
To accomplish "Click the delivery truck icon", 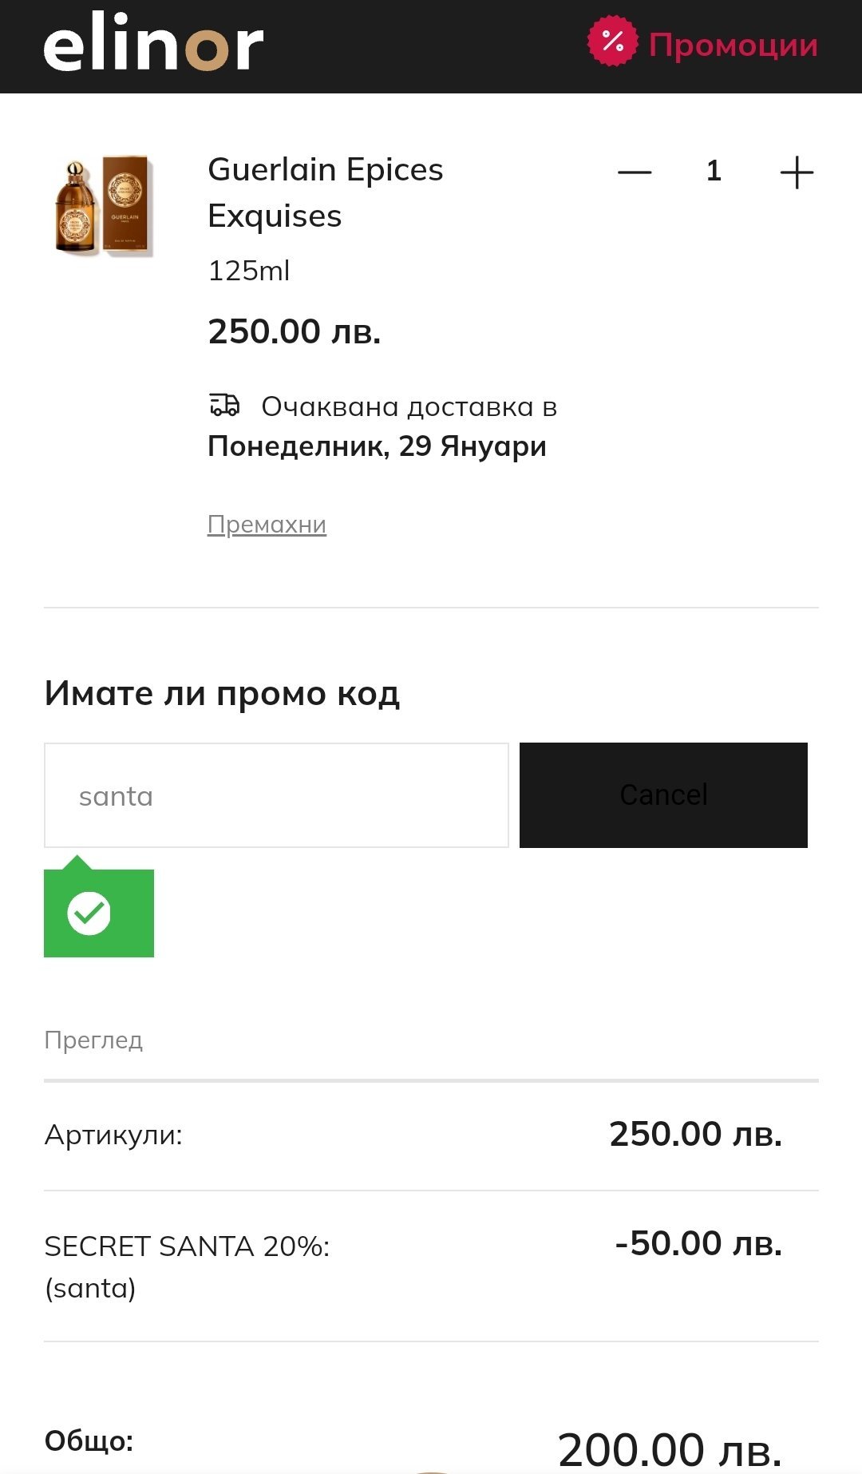I will pyautogui.click(x=224, y=406).
